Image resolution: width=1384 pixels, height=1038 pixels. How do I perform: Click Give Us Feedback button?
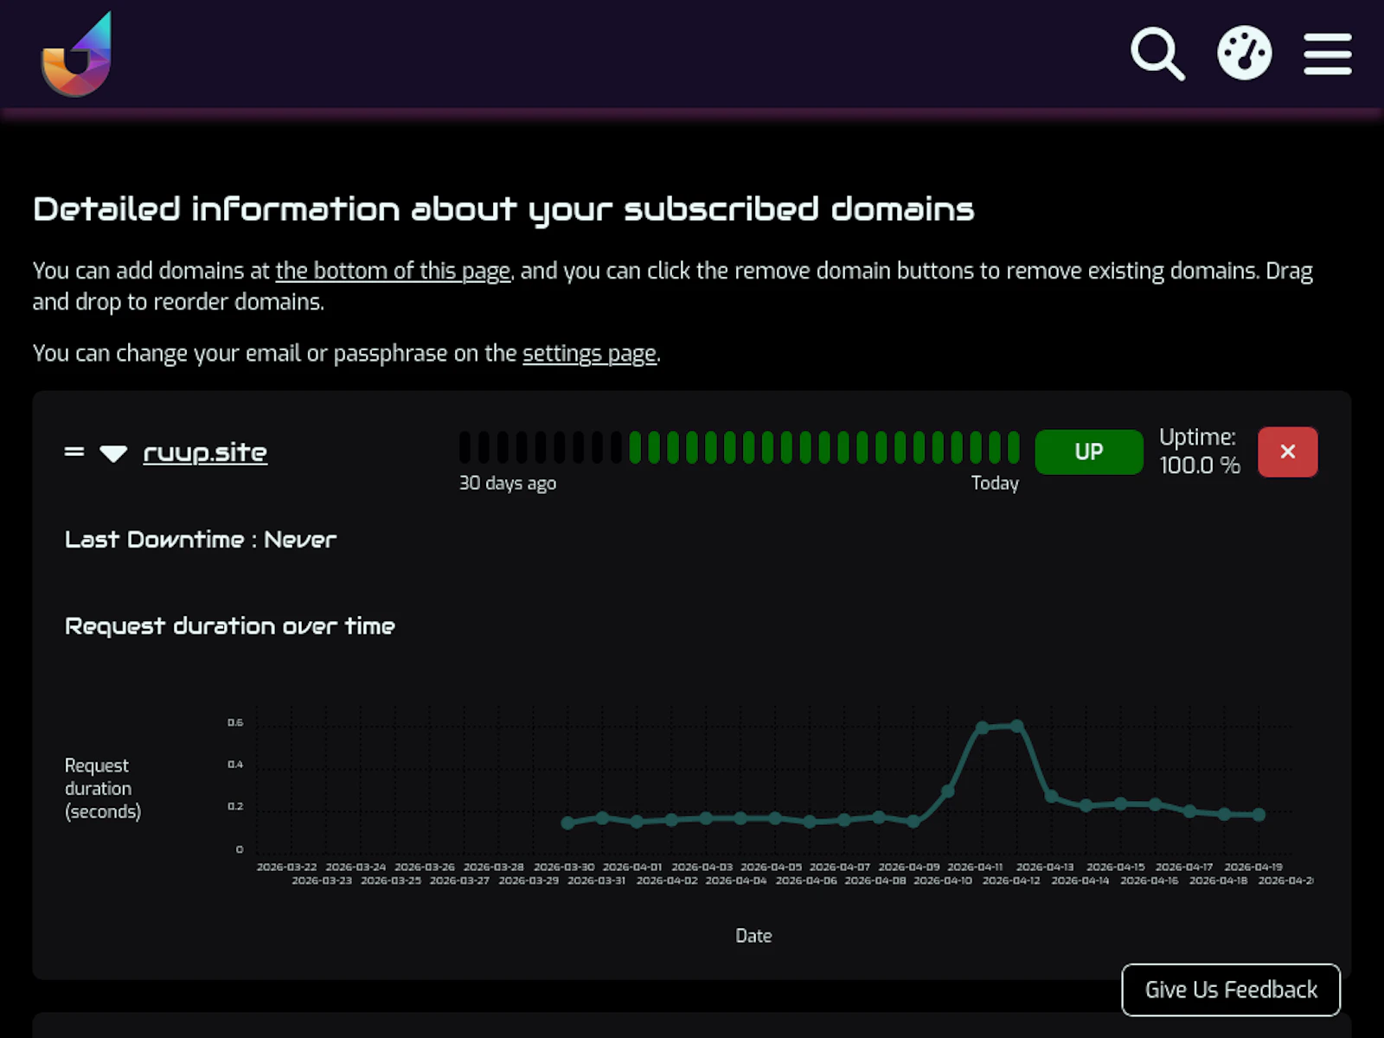point(1231,990)
